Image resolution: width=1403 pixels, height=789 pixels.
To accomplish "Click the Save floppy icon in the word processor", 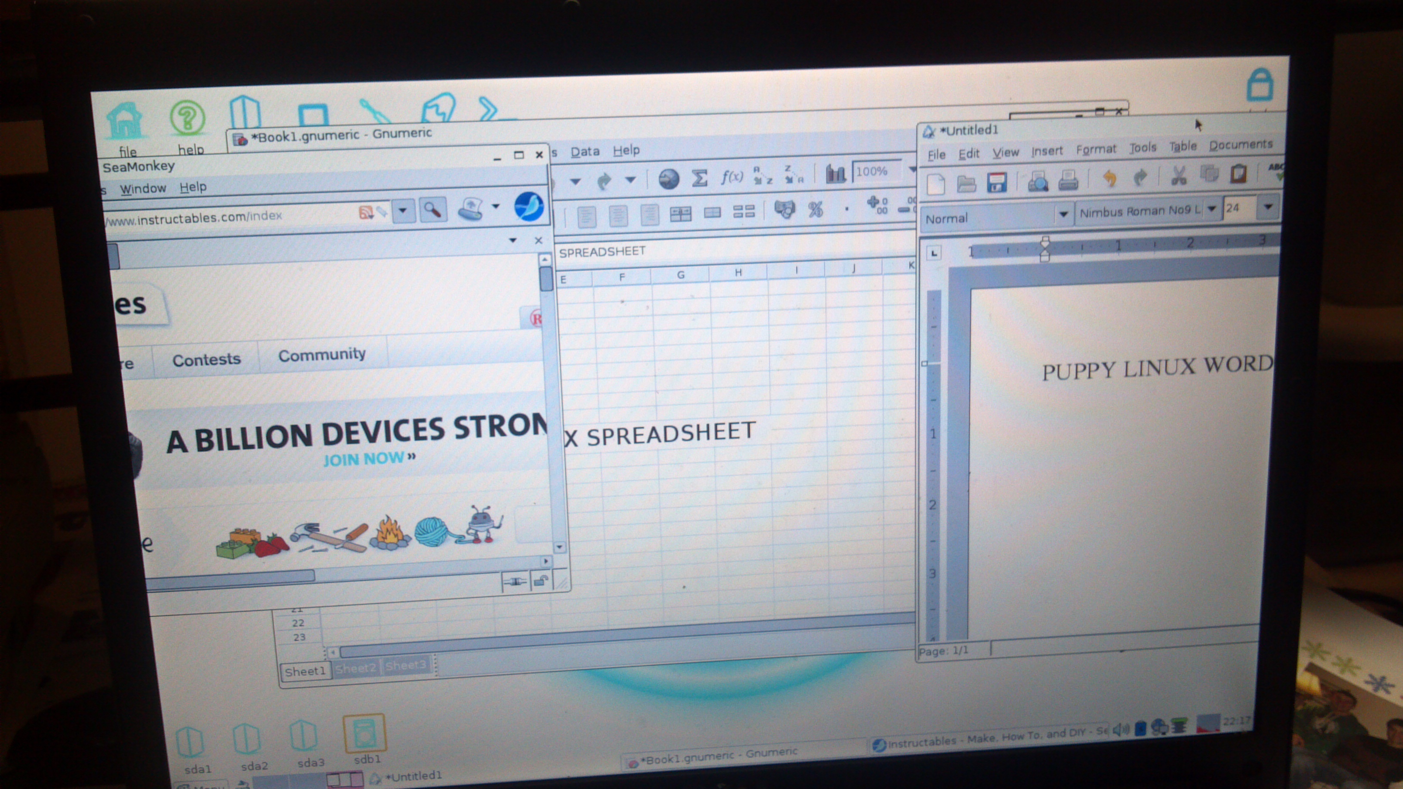I will [x=997, y=182].
